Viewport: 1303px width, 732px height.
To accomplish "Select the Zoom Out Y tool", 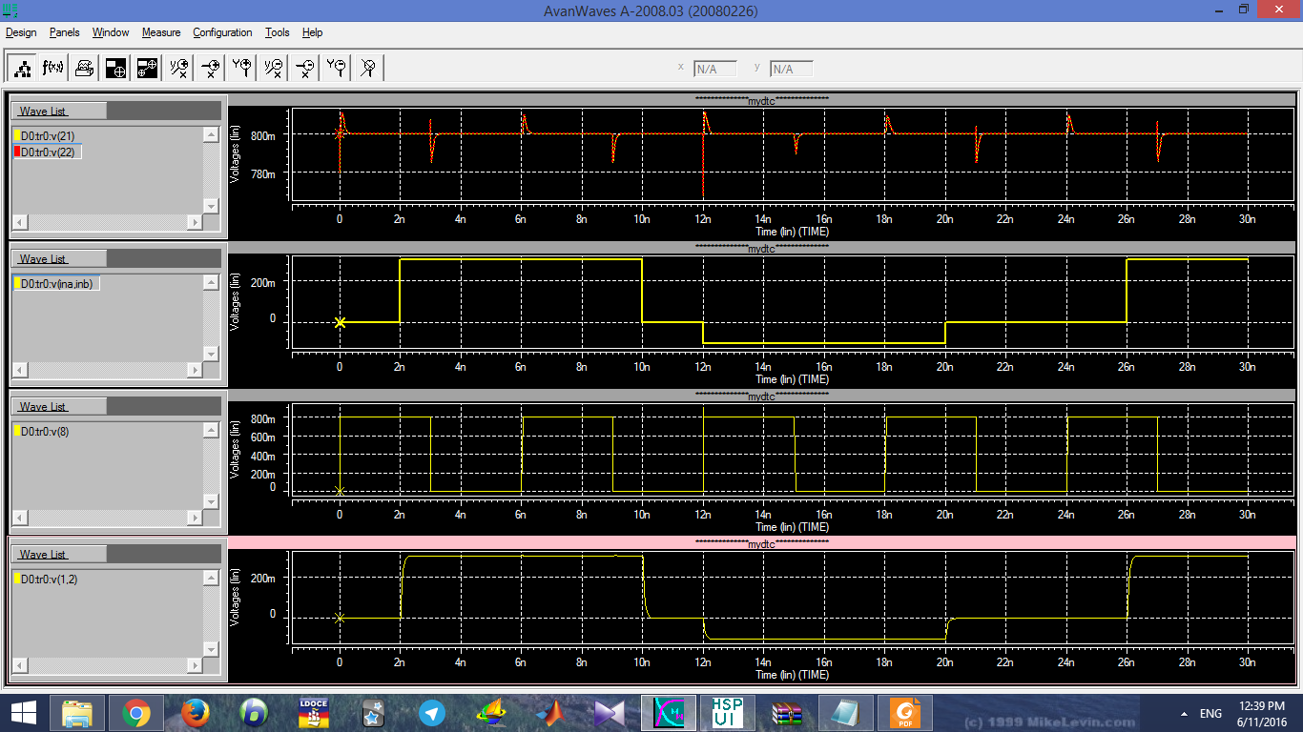I will (335, 67).
